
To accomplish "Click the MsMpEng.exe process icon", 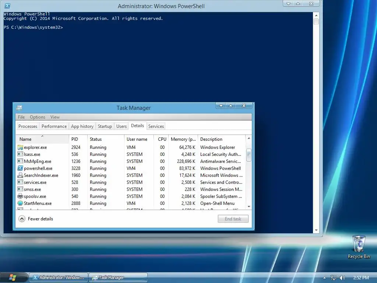I will [x=20, y=161].
